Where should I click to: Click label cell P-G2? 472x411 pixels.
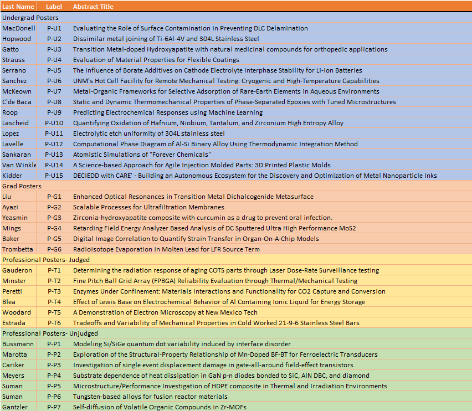pos(54,207)
